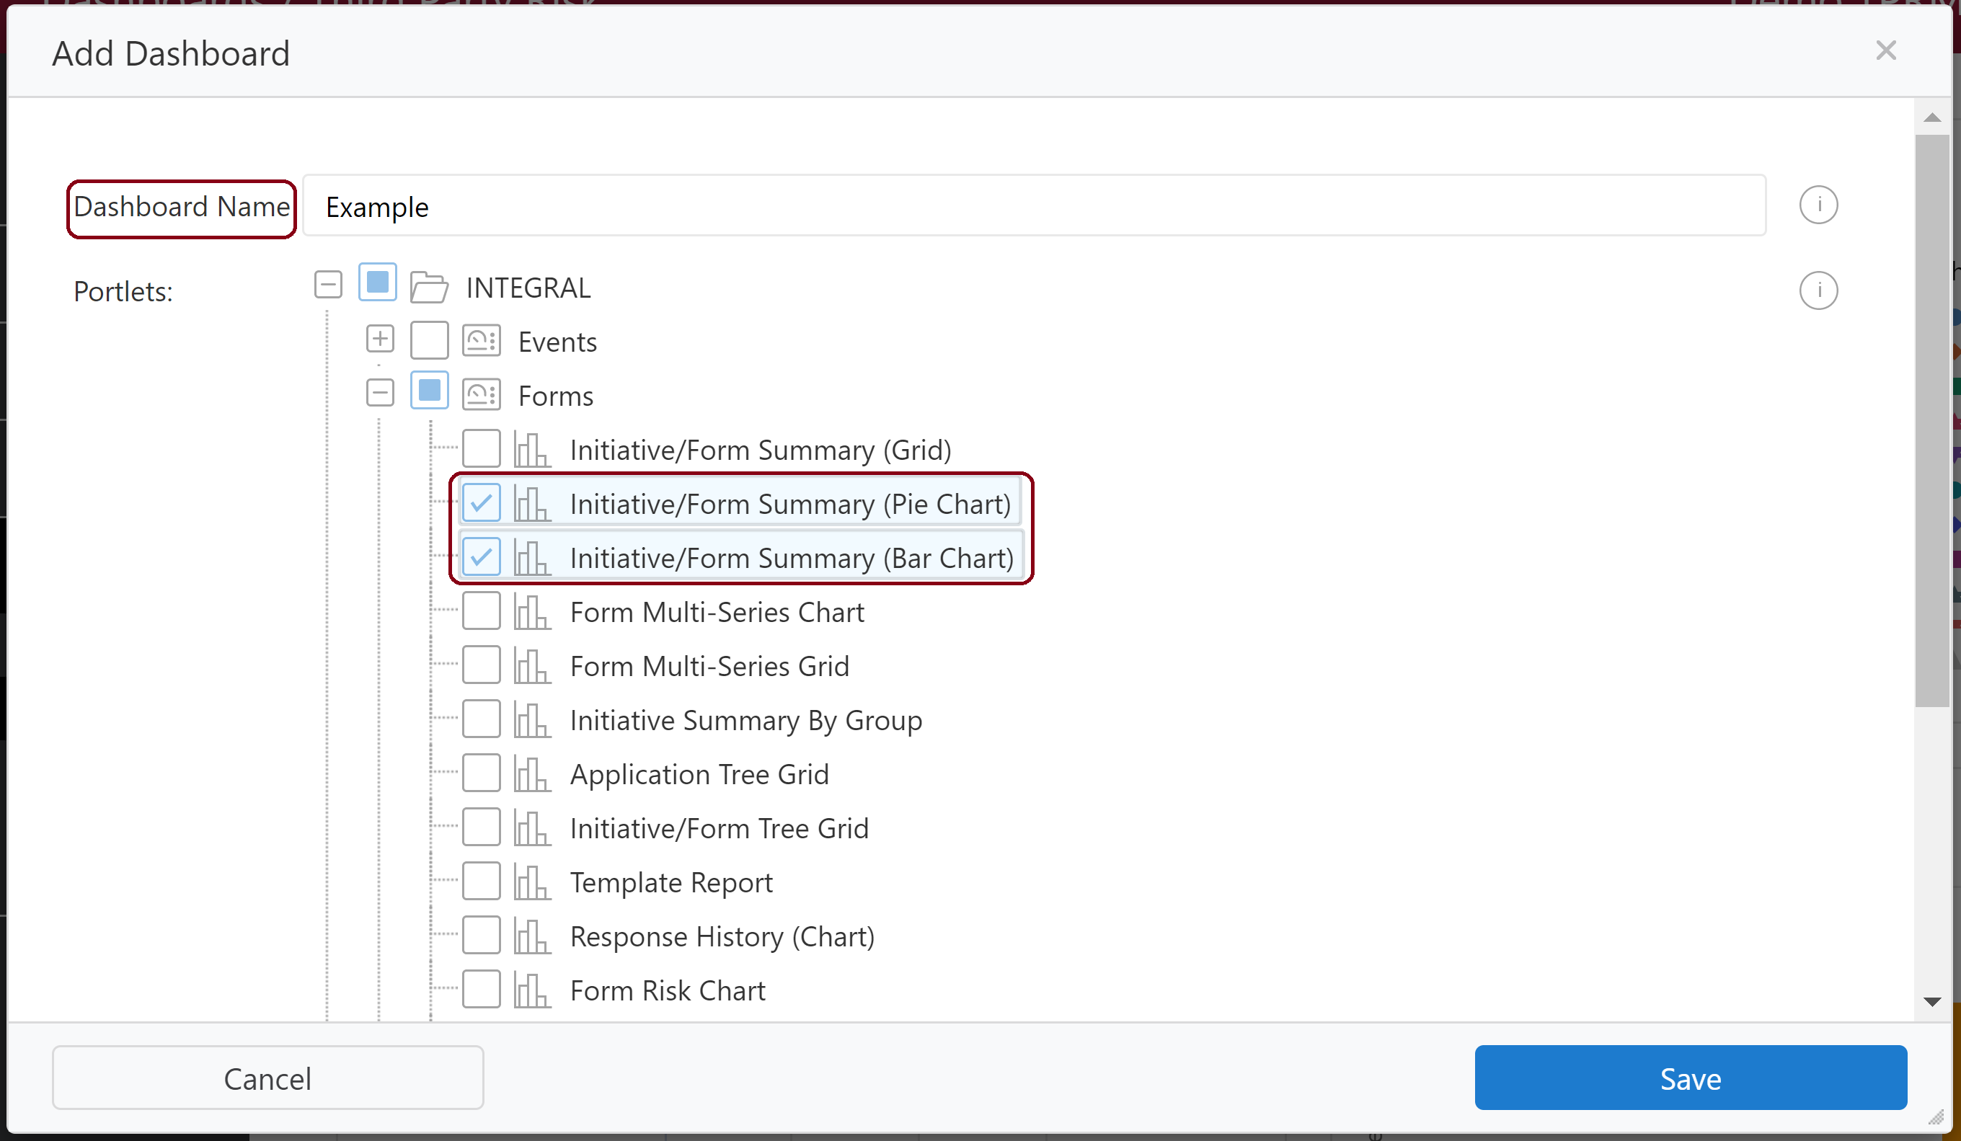Select the Events tree label
This screenshot has width=1961, height=1141.
click(x=557, y=342)
